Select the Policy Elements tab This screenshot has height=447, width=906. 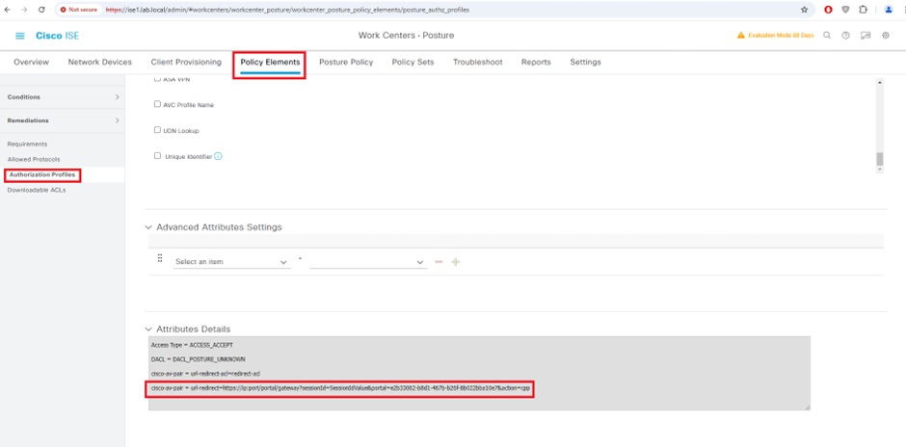click(271, 62)
